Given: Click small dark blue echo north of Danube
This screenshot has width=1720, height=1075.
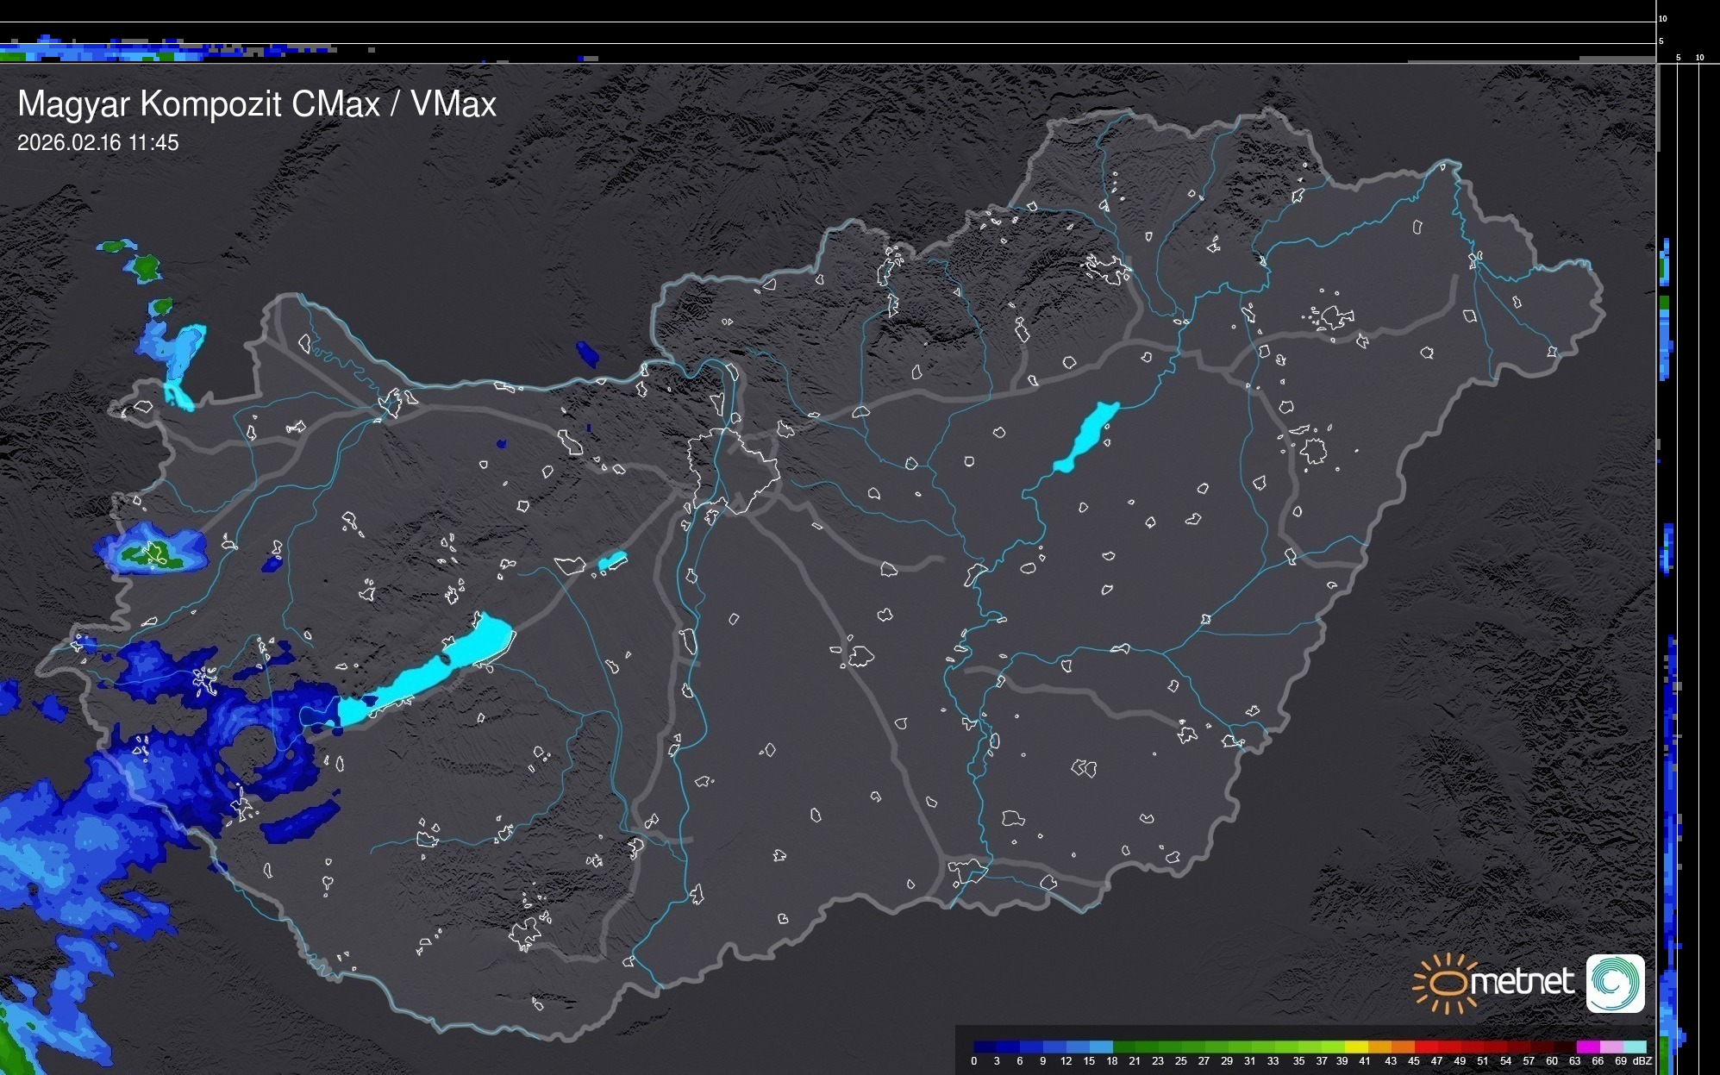Looking at the screenshot, I should tap(587, 353).
